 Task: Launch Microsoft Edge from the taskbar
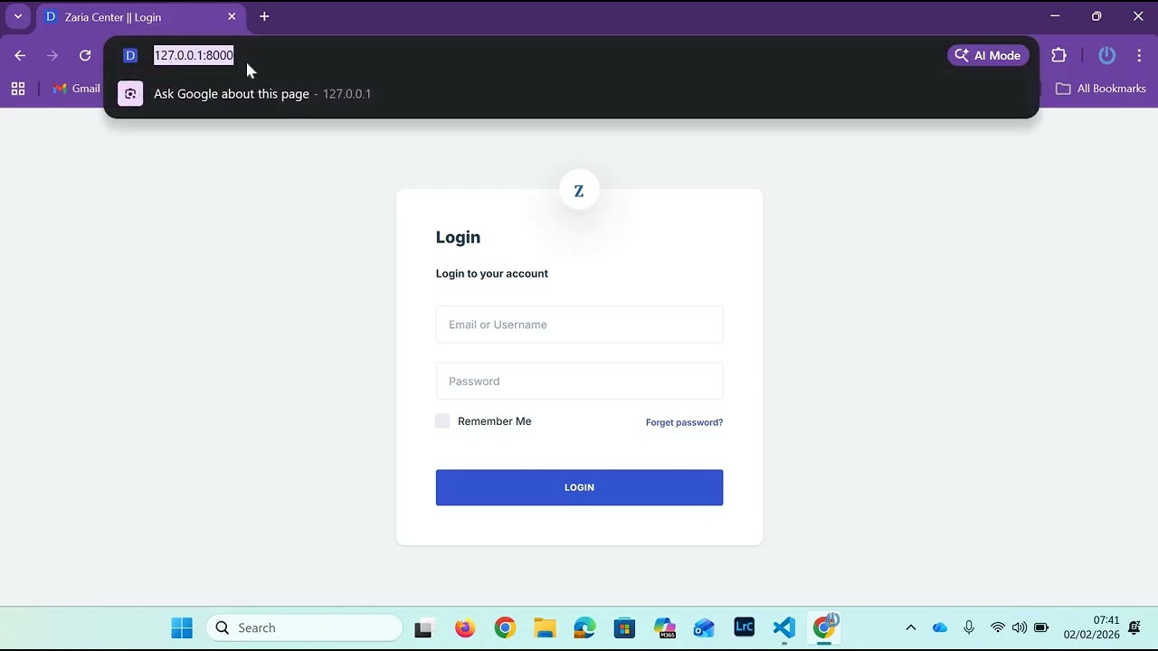click(x=584, y=627)
